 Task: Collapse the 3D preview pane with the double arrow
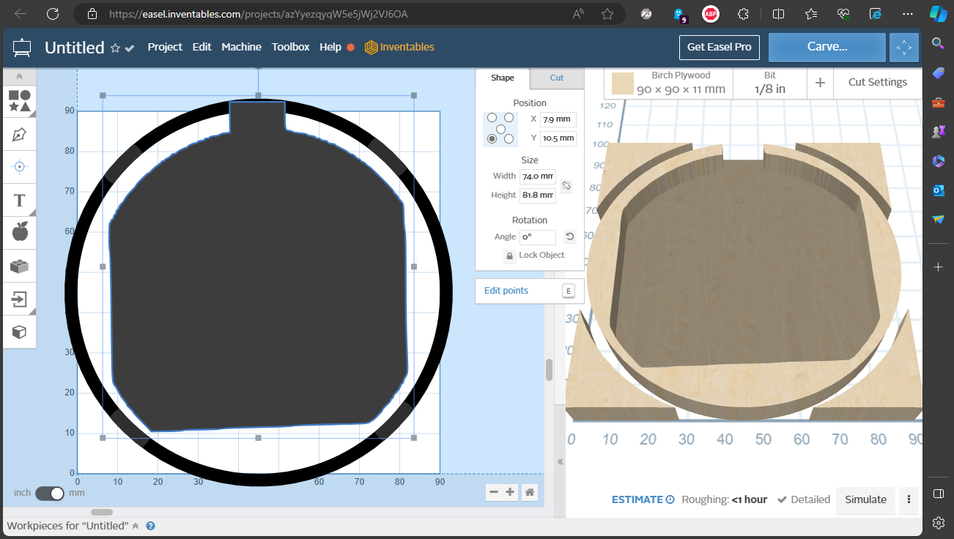560,462
